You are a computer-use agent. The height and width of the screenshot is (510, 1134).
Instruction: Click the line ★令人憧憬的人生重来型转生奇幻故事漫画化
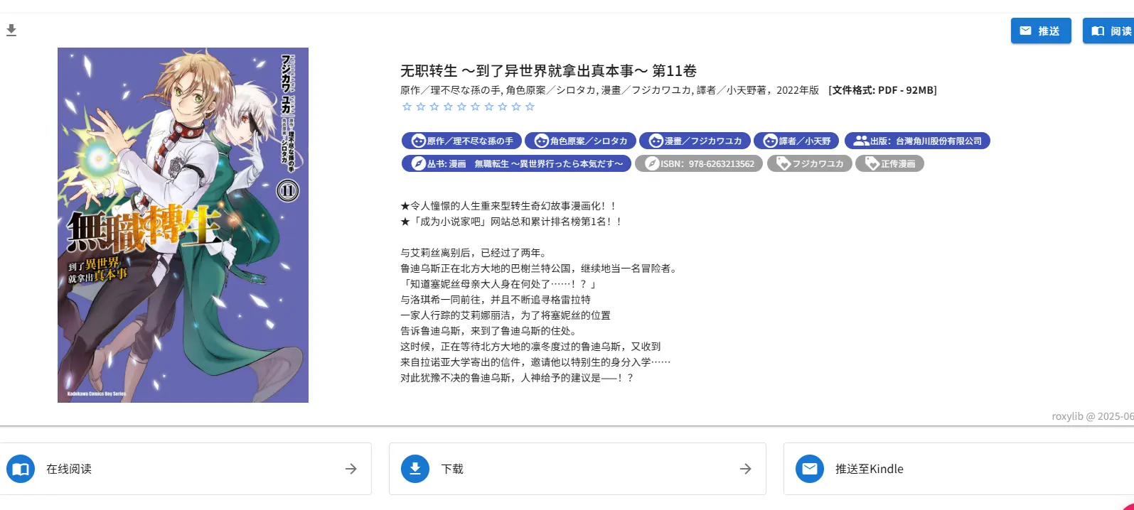pos(509,206)
